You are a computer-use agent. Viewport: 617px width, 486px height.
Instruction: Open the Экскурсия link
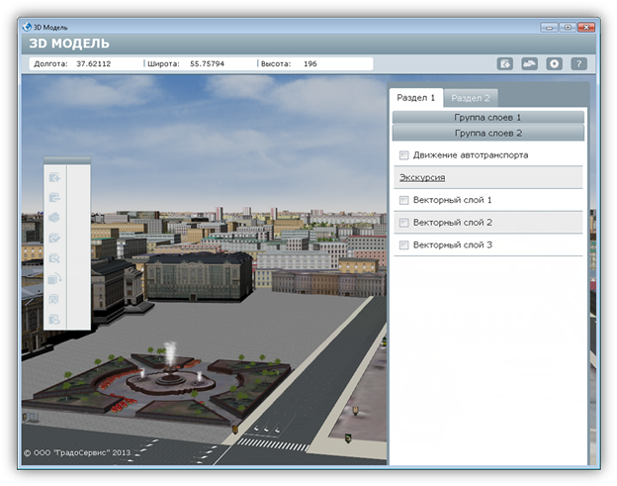(x=422, y=178)
